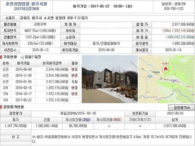
Task: Click the appraiser entry 제일감정㈜/2015-03-05
Action: (78, 113)
